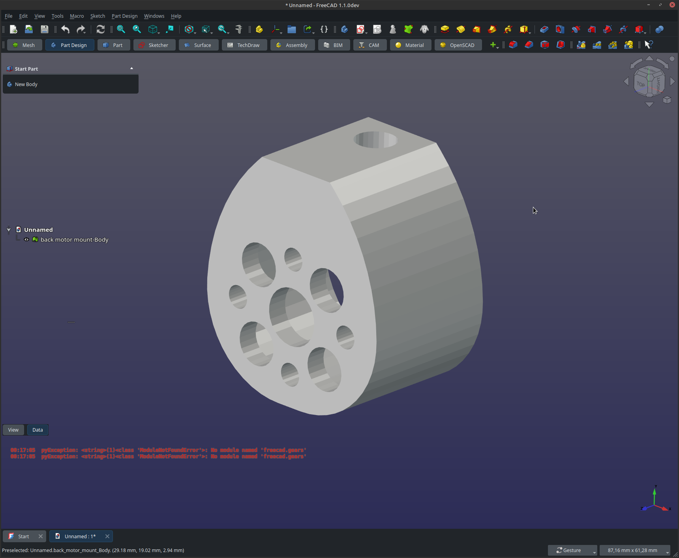Select the Pocket cut tool
Viewport: 679px width, 558px height.
click(x=544, y=29)
